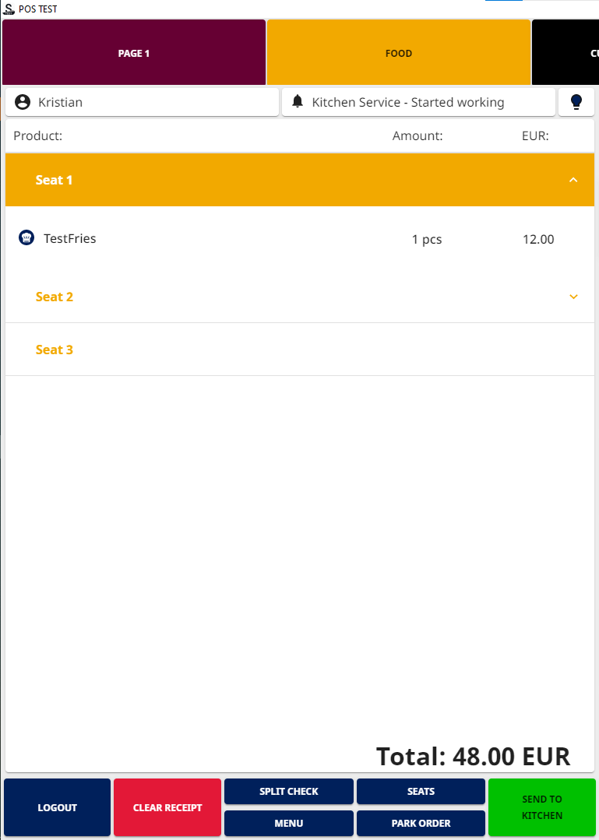Select the black category tab on right
Image resolution: width=599 pixels, height=840 pixels.
pos(566,53)
